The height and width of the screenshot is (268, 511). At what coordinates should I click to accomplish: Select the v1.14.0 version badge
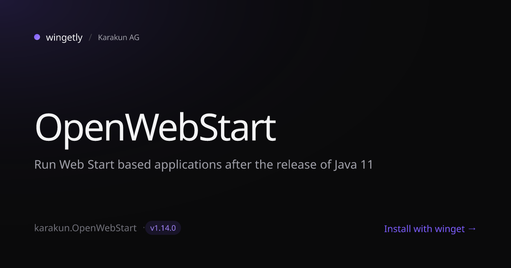(x=163, y=228)
